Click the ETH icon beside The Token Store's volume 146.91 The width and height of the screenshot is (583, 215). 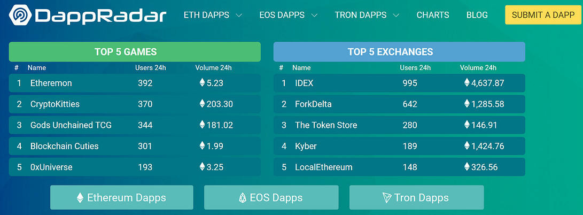click(467, 125)
